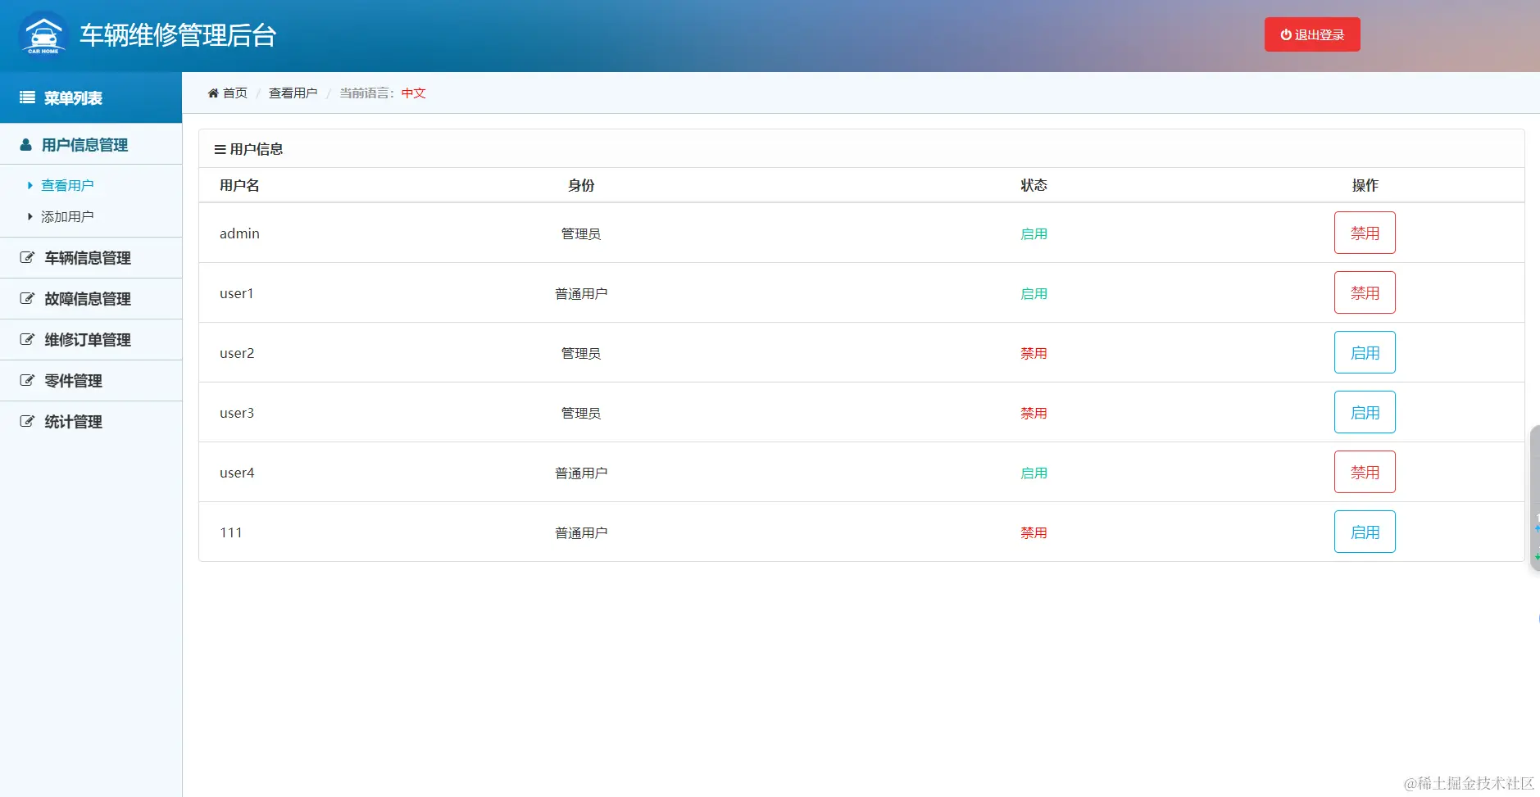Disable user1 with 禁用 button
Screen dimensions: 1540x797
1365,292
